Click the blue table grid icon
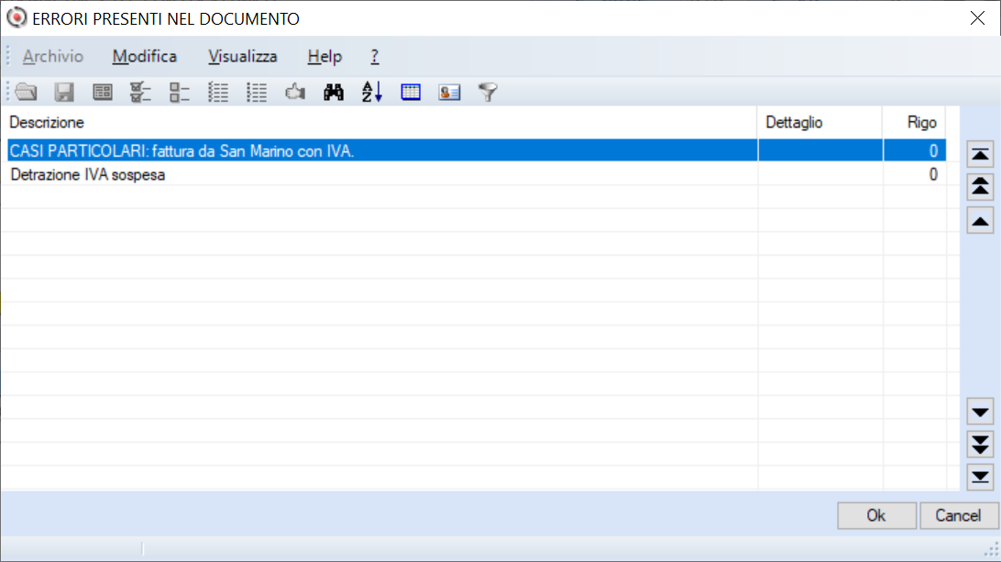The image size is (1001, 562). (x=411, y=92)
